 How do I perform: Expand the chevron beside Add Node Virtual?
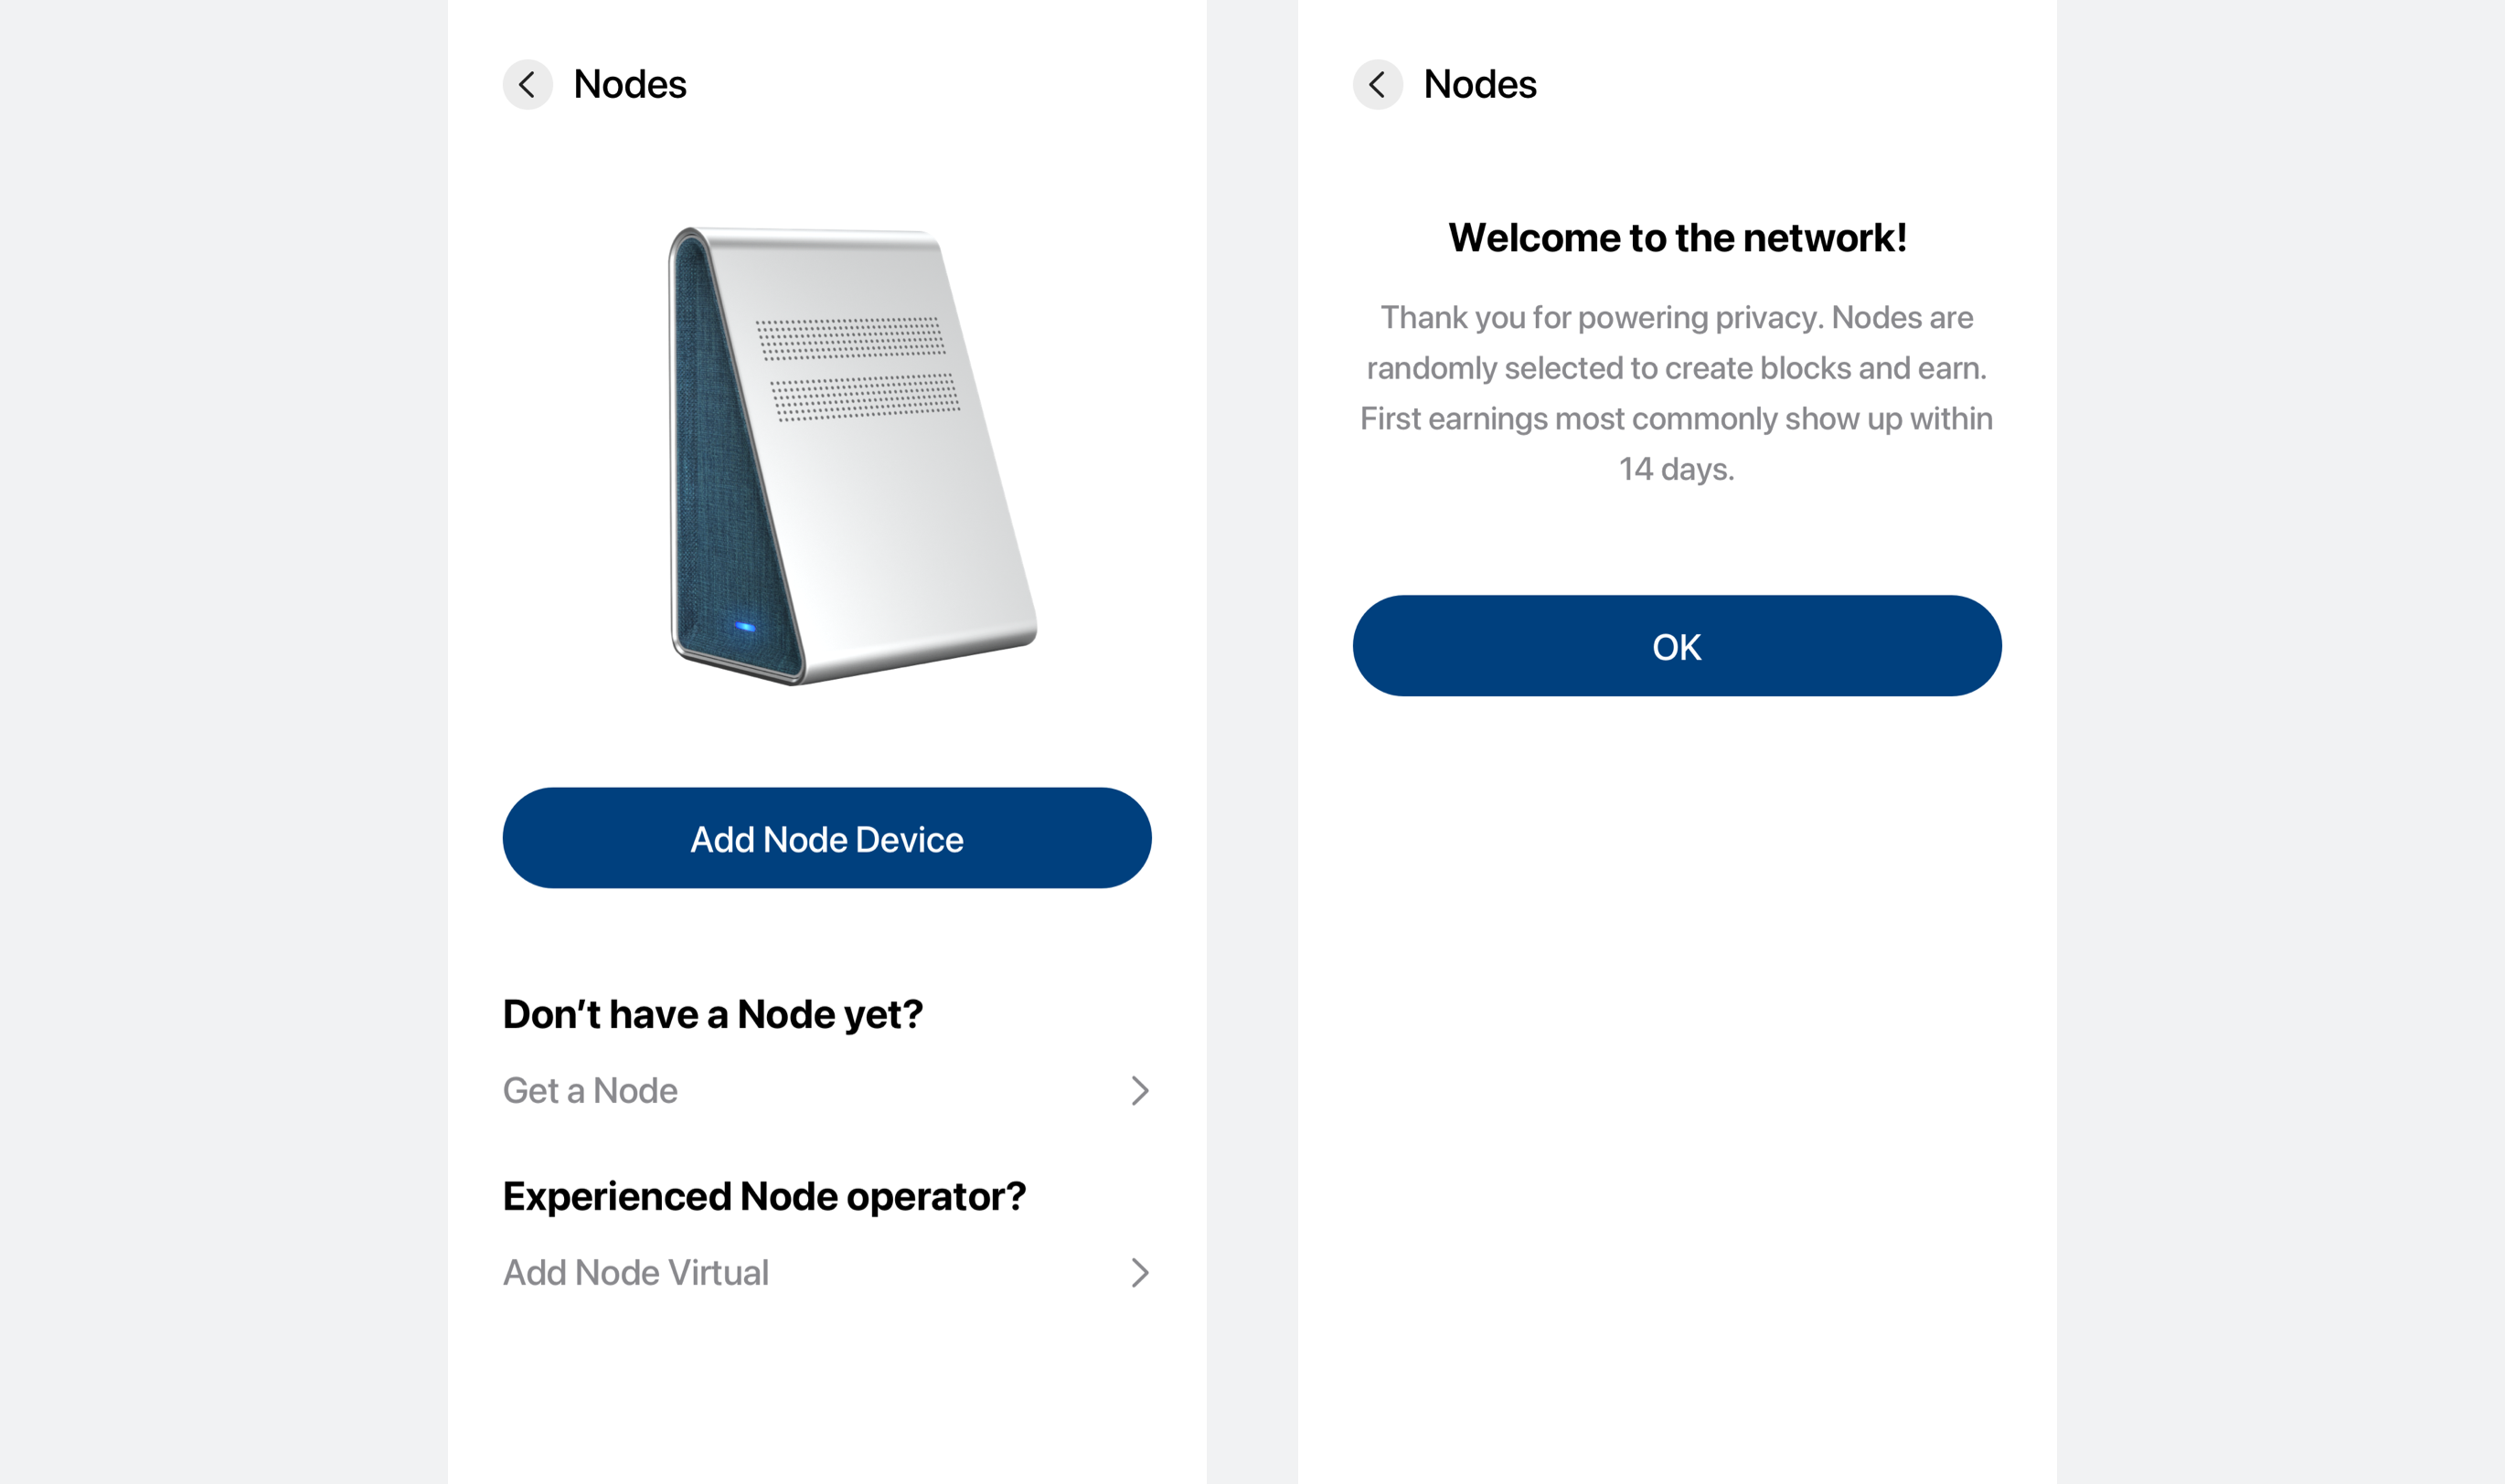pyautogui.click(x=1139, y=1272)
